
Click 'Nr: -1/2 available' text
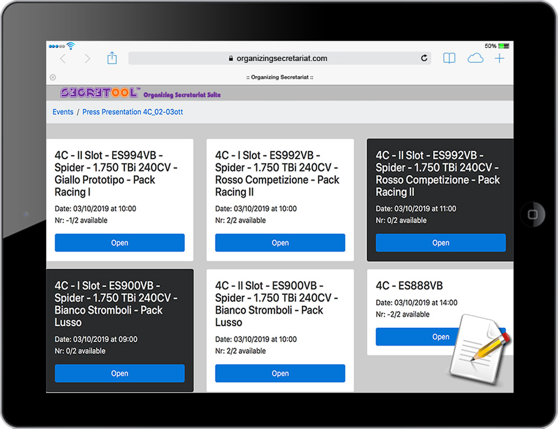81,221
